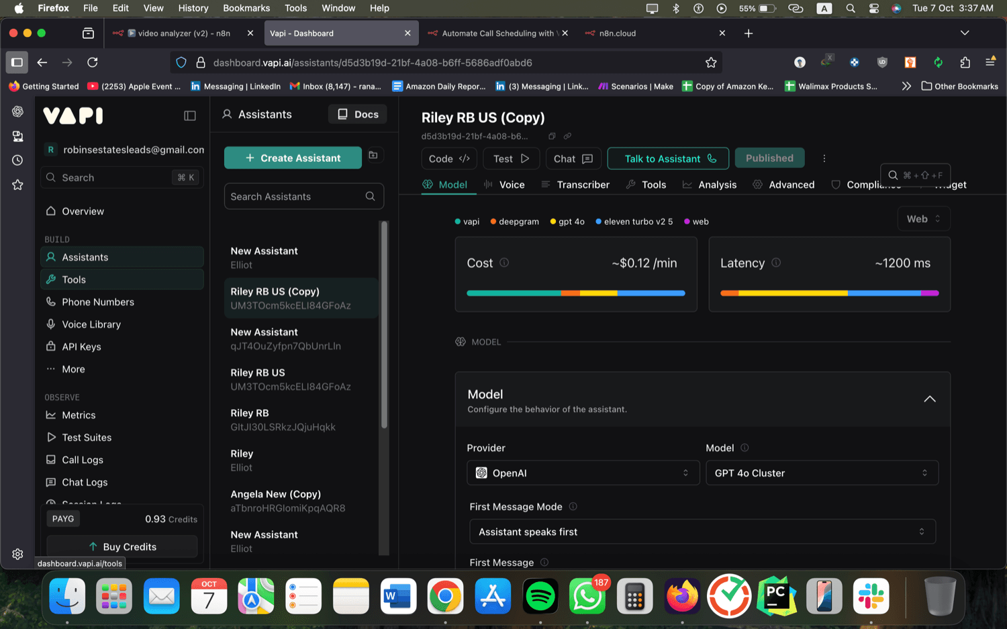Image resolution: width=1007 pixels, height=629 pixels.
Task: Open the bookmarks star in Firefox's sidebar
Action: click(x=17, y=185)
